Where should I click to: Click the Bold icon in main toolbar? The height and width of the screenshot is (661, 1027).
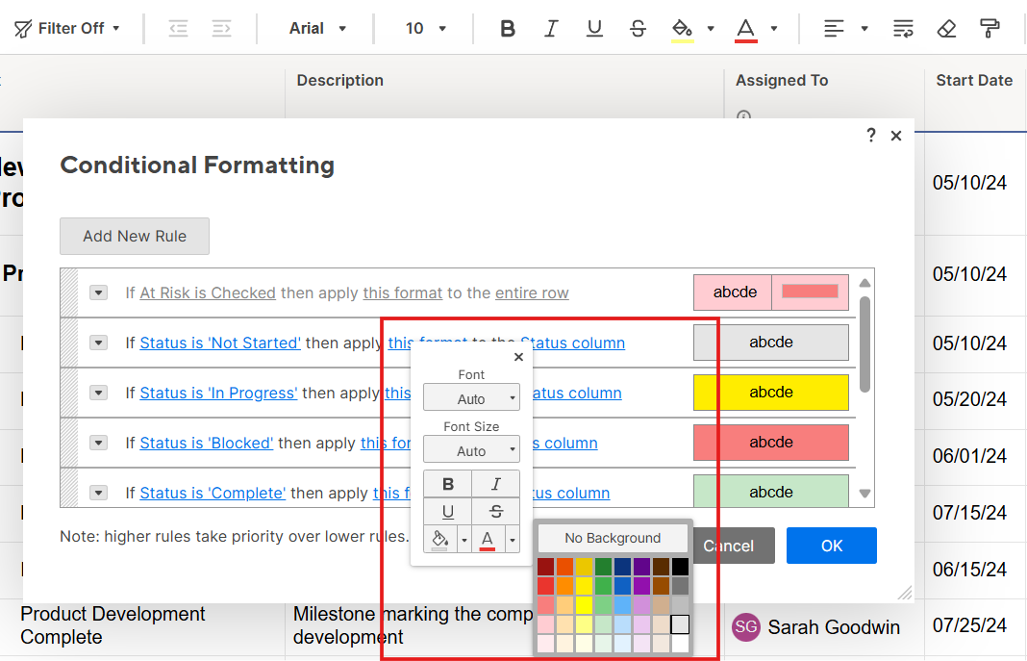[508, 29]
